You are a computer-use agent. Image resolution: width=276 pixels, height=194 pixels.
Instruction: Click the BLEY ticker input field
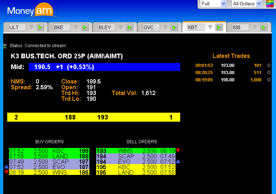pyautogui.click(x=107, y=27)
